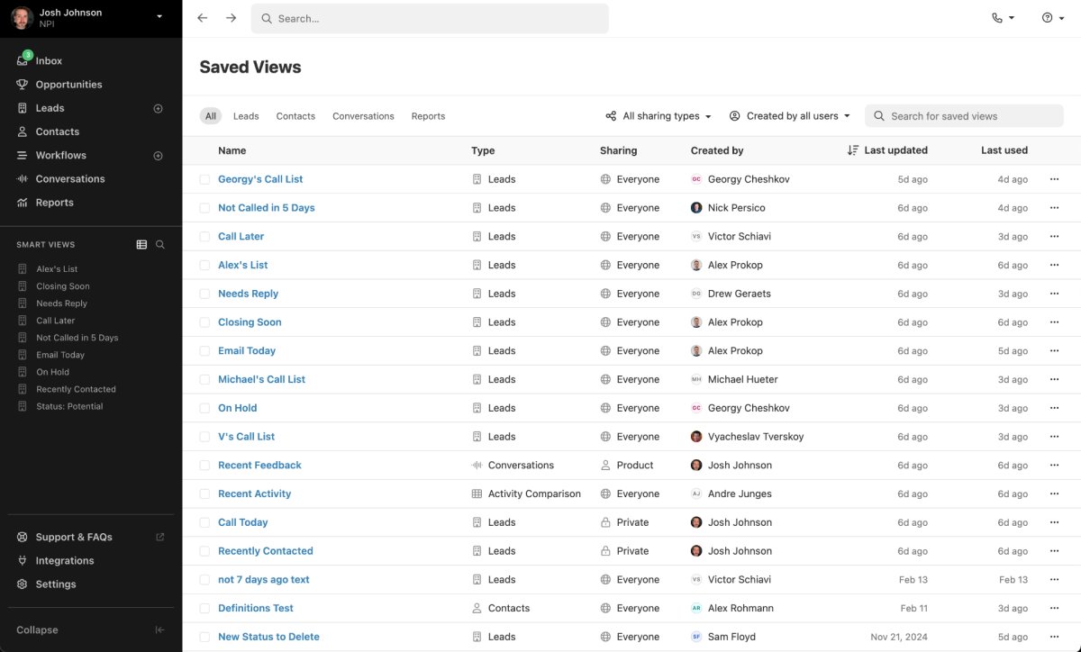
Task: Open more options for Recent Feedback row
Action: pyautogui.click(x=1054, y=466)
